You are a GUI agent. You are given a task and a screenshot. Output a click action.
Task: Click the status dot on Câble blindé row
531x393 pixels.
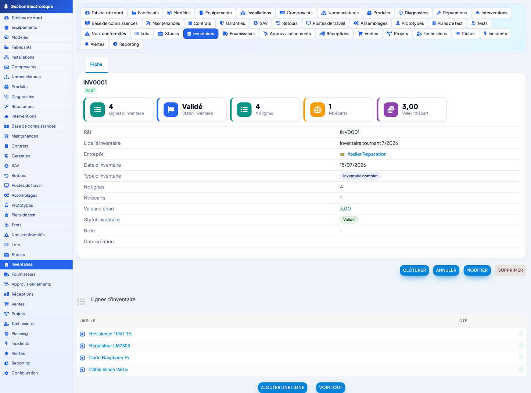pyautogui.click(x=521, y=369)
